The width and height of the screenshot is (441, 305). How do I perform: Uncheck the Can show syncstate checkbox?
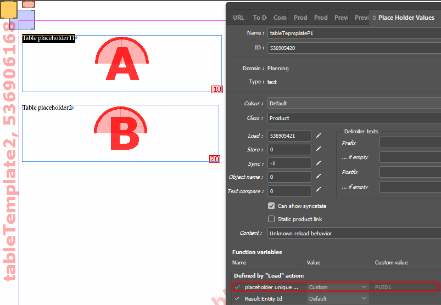271,206
